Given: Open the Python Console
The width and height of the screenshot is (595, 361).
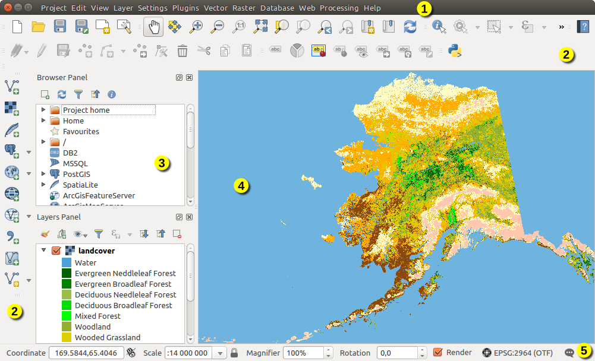Looking at the screenshot, I should [x=454, y=51].
